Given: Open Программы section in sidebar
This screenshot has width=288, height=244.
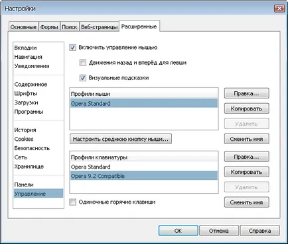Looking at the screenshot, I should tap(38, 112).
